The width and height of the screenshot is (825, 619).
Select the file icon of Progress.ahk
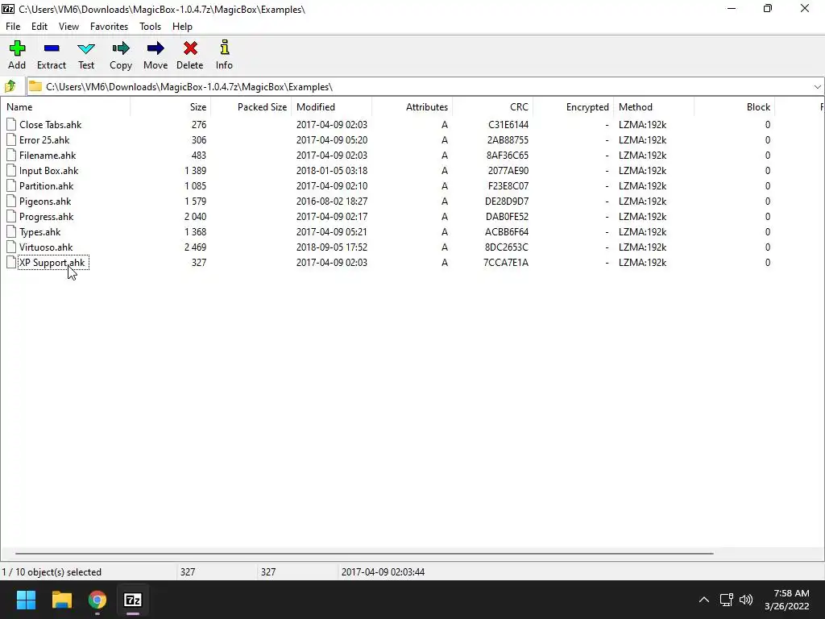click(11, 216)
